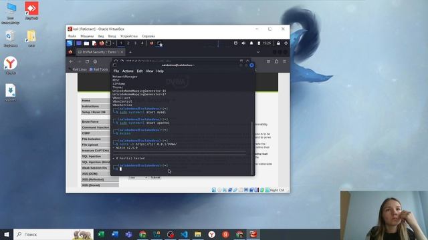Expand the DVWA security level dropdown
428x240 pixels.
138,177
